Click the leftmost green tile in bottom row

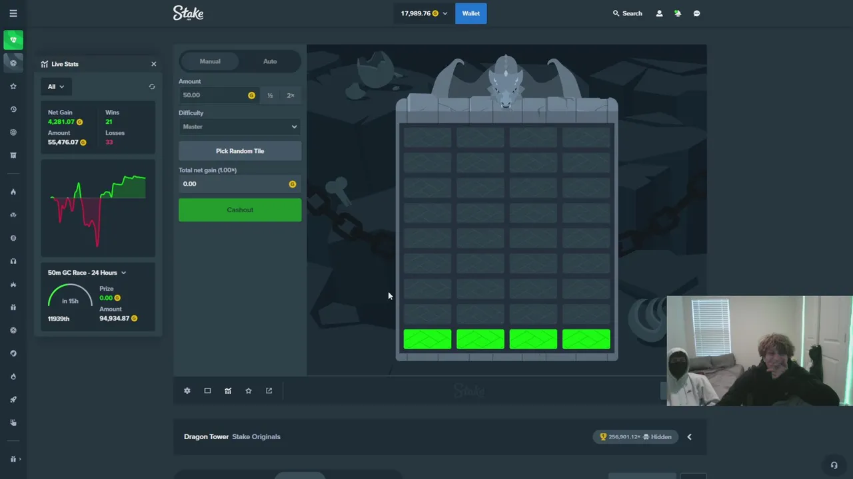click(x=427, y=339)
